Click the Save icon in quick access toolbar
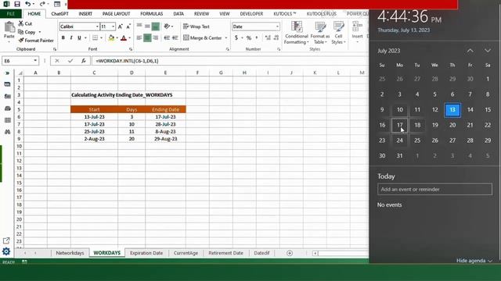This screenshot has width=501, height=281. pos(17,4)
